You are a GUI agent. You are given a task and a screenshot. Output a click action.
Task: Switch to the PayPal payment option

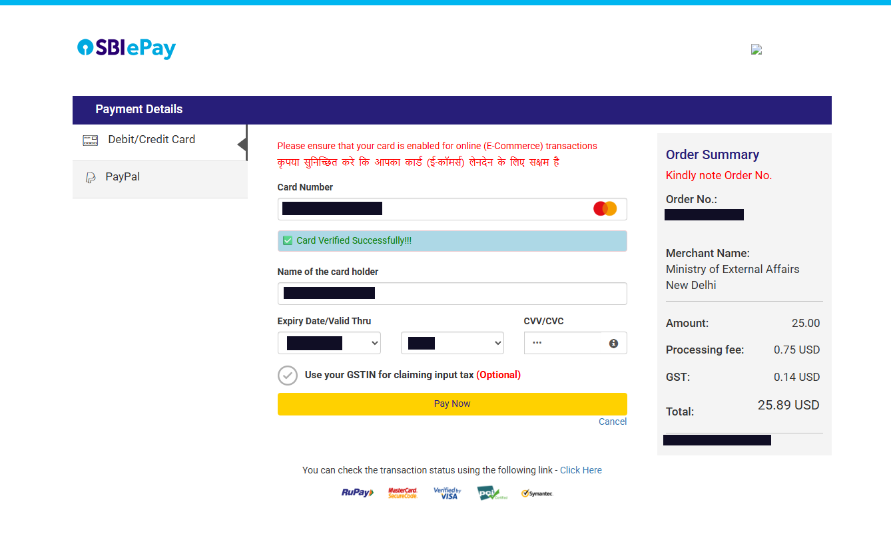(x=123, y=177)
